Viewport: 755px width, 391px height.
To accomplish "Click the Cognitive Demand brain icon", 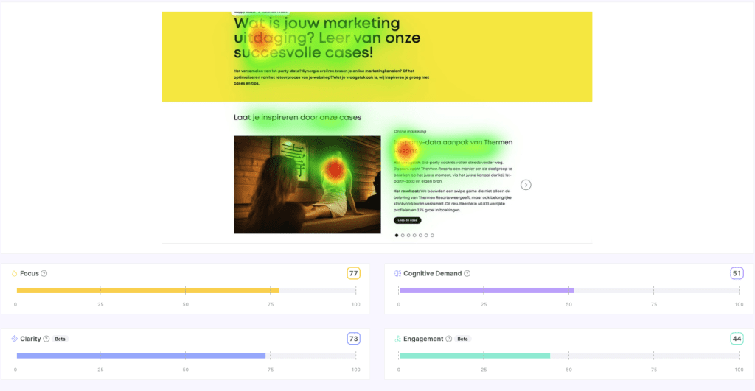I will pyautogui.click(x=397, y=274).
